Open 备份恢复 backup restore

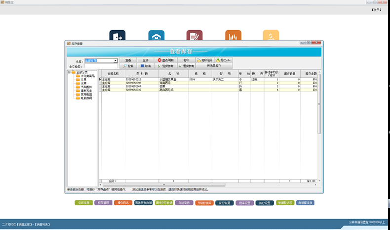click(x=224, y=203)
